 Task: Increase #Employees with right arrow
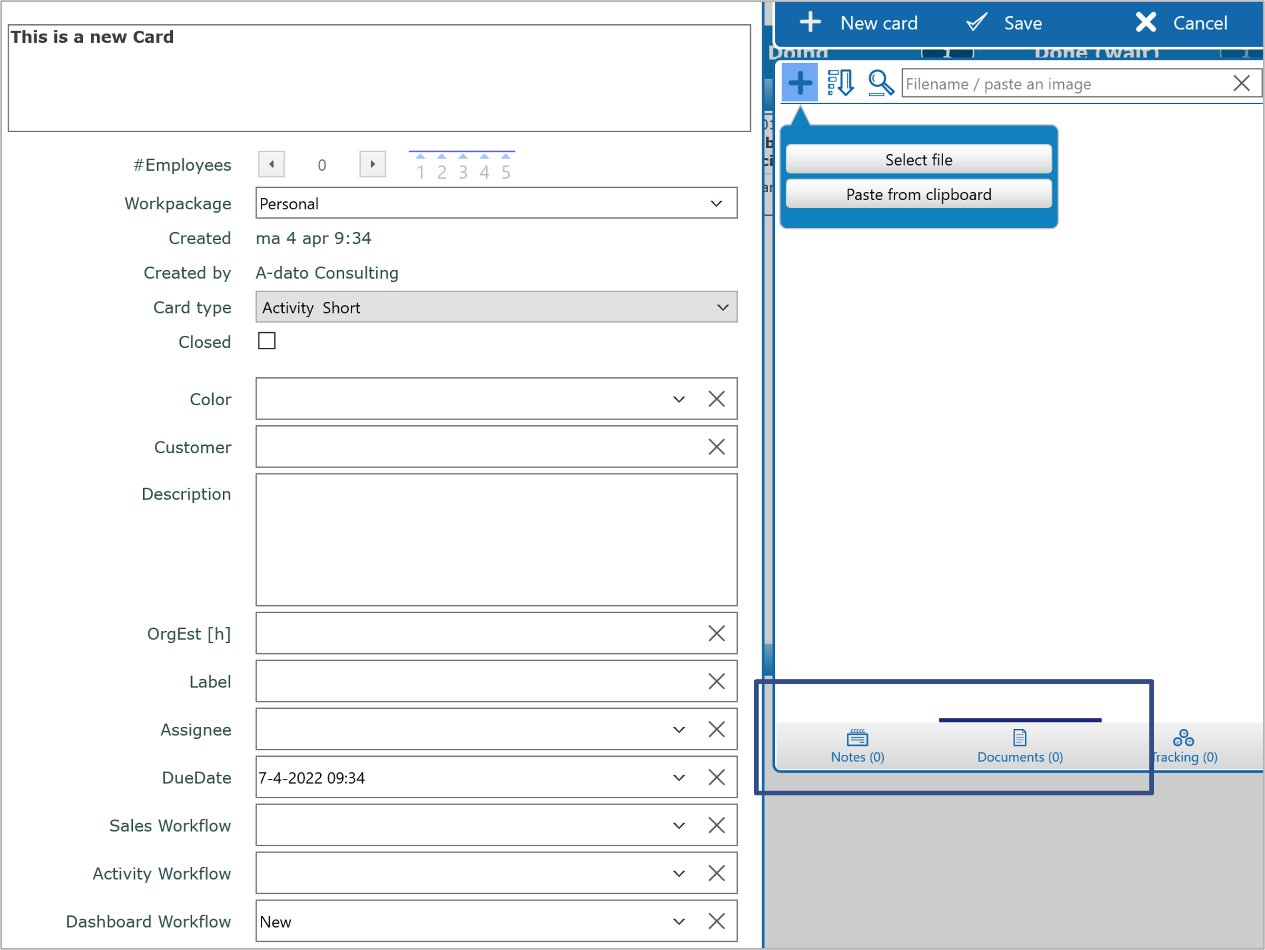372,165
